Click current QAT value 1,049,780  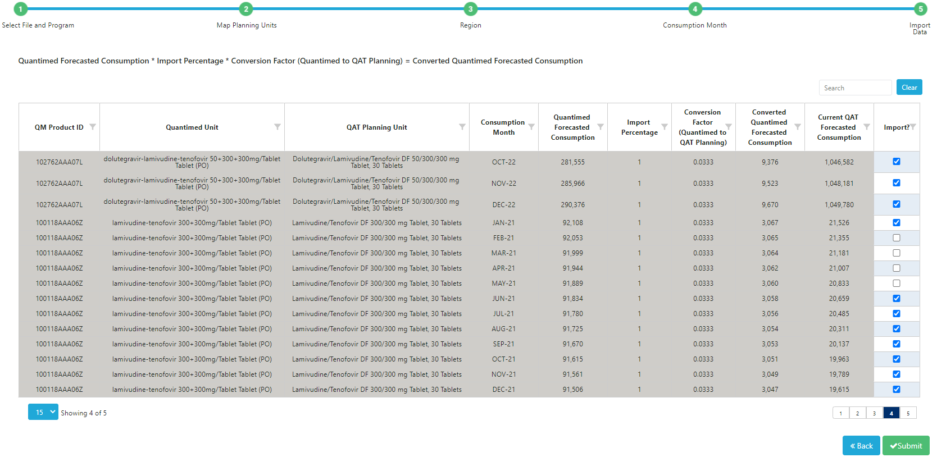click(839, 205)
